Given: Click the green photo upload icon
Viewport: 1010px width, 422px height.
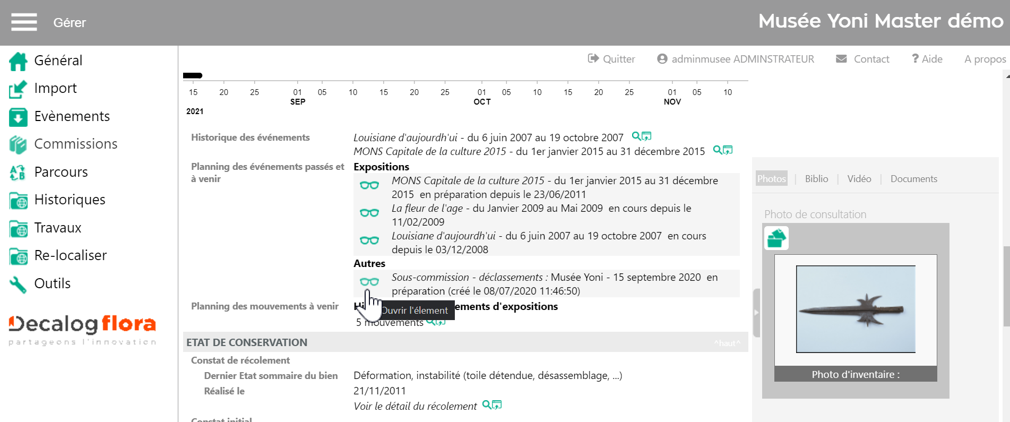Looking at the screenshot, I should [x=776, y=238].
